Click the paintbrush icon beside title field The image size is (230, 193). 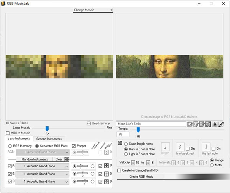[x=221, y=124]
